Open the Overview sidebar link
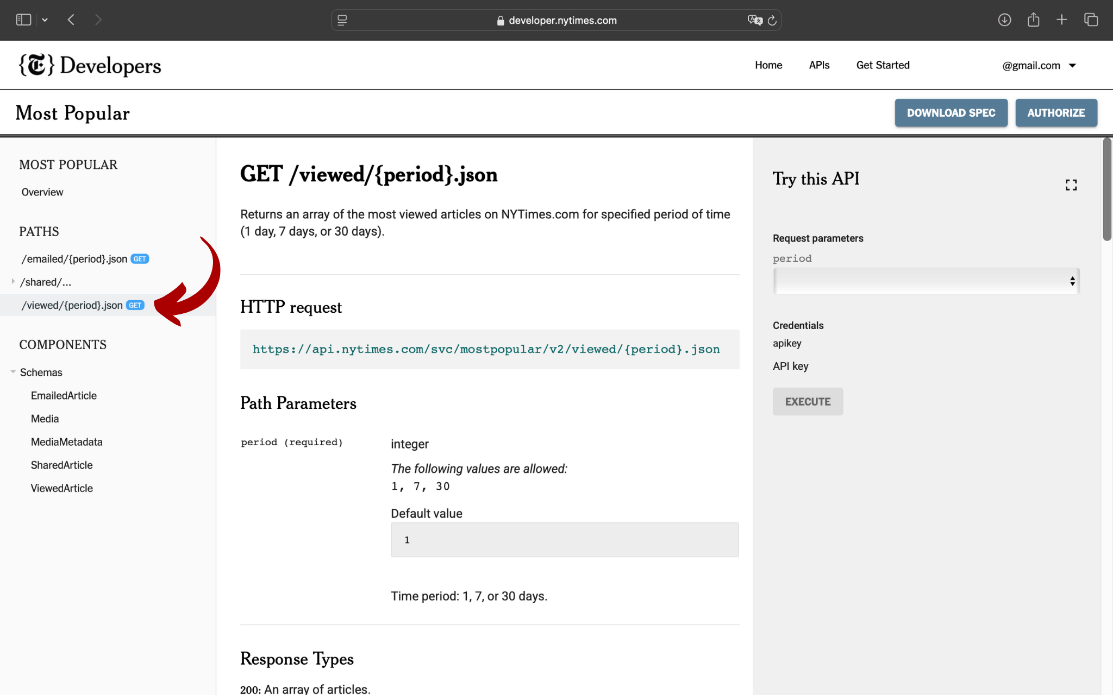 click(x=42, y=192)
